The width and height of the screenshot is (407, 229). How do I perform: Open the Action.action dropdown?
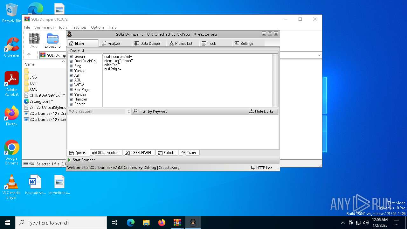(100, 111)
